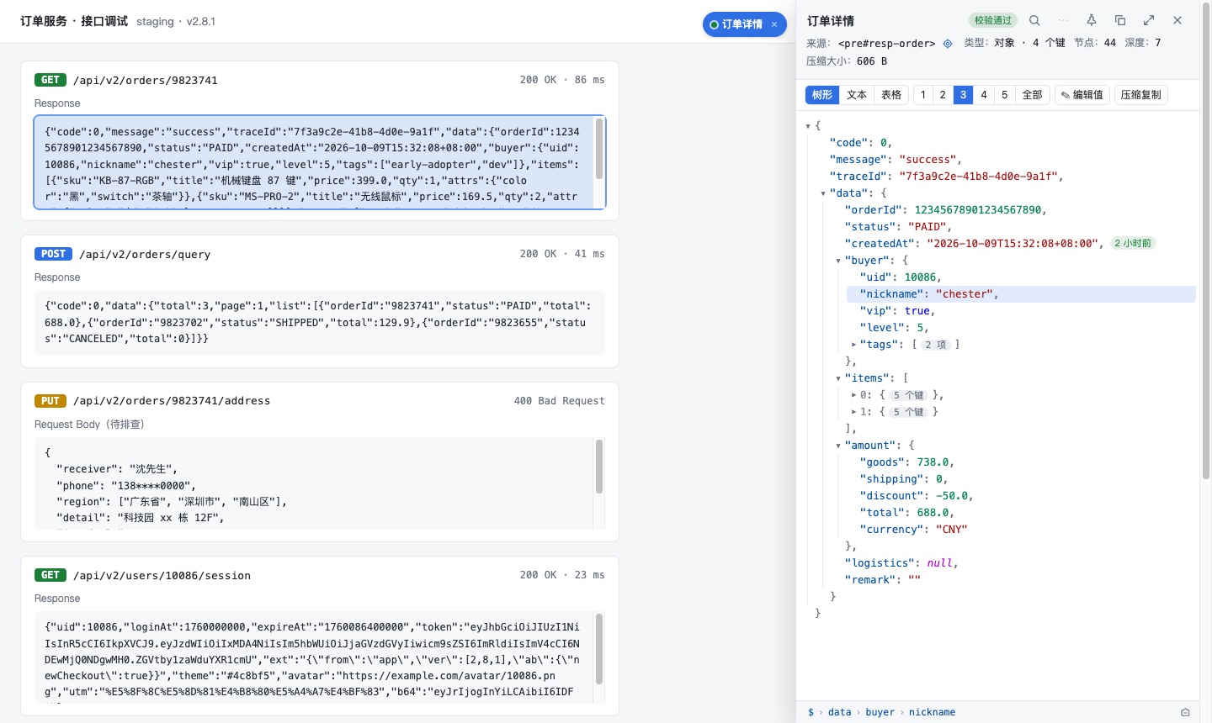
Task: Click breadcrumb segment "data"
Action: coord(840,712)
